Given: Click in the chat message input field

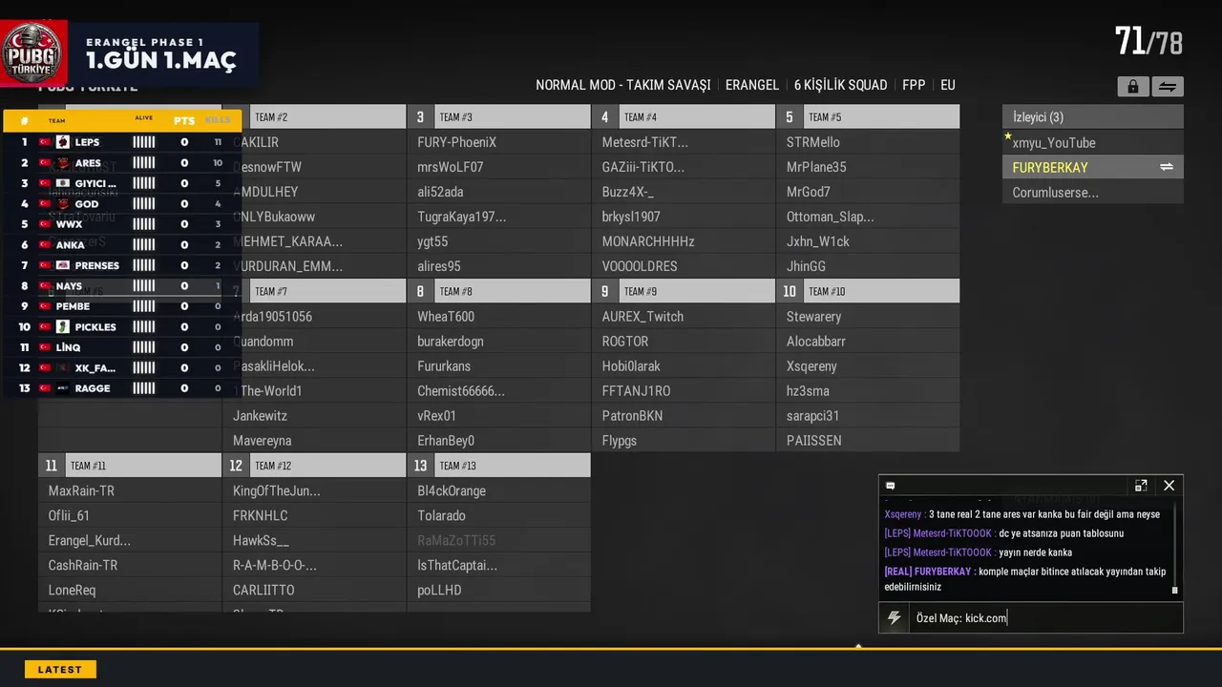Looking at the screenshot, I should [1045, 618].
